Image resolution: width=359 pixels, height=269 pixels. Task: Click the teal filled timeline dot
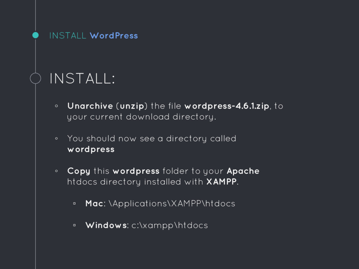click(35, 35)
